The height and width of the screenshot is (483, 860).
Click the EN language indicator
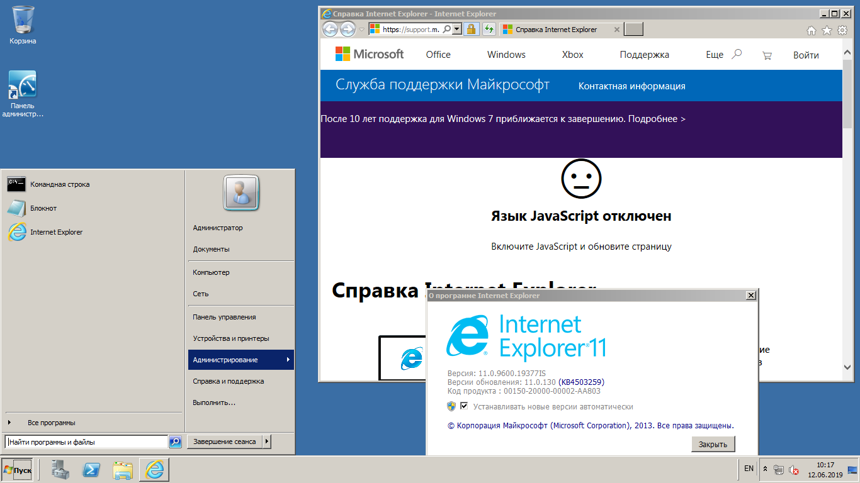(749, 469)
